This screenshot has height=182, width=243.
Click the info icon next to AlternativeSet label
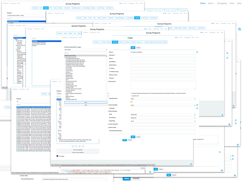point(108,105)
